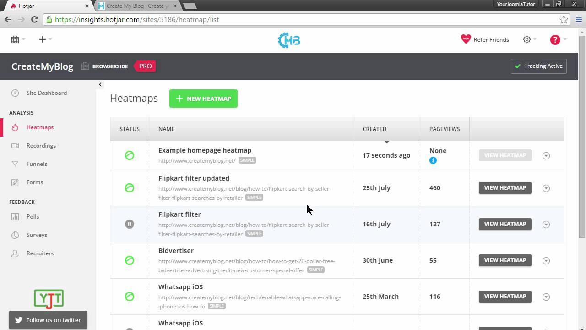Screen dimensions: 586x330
Task: View heatmap for Flipkart filter updated
Action: [x=505, y=188]
